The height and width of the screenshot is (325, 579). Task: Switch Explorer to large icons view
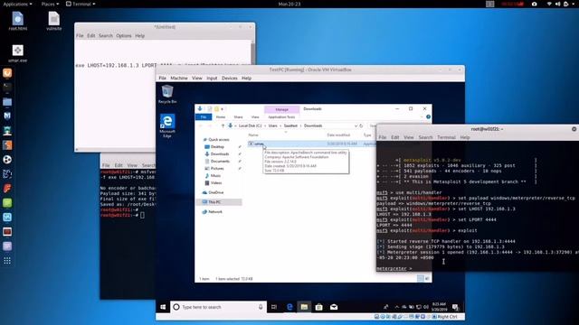coord(427,279)
